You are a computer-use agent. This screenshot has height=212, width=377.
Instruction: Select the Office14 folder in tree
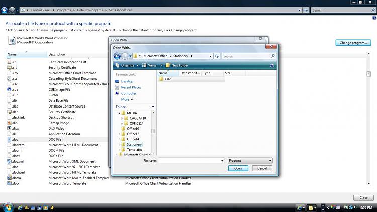tap(133, 139)
